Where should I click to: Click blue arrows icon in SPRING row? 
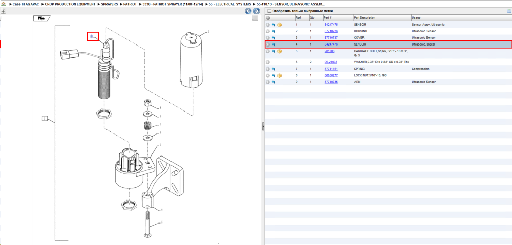(273, 69)
